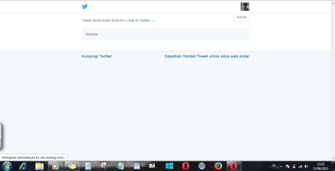The height and width of the screenshot is (171, 335).
Task: Click the 'Selesai.' message text
Action: 92,34
